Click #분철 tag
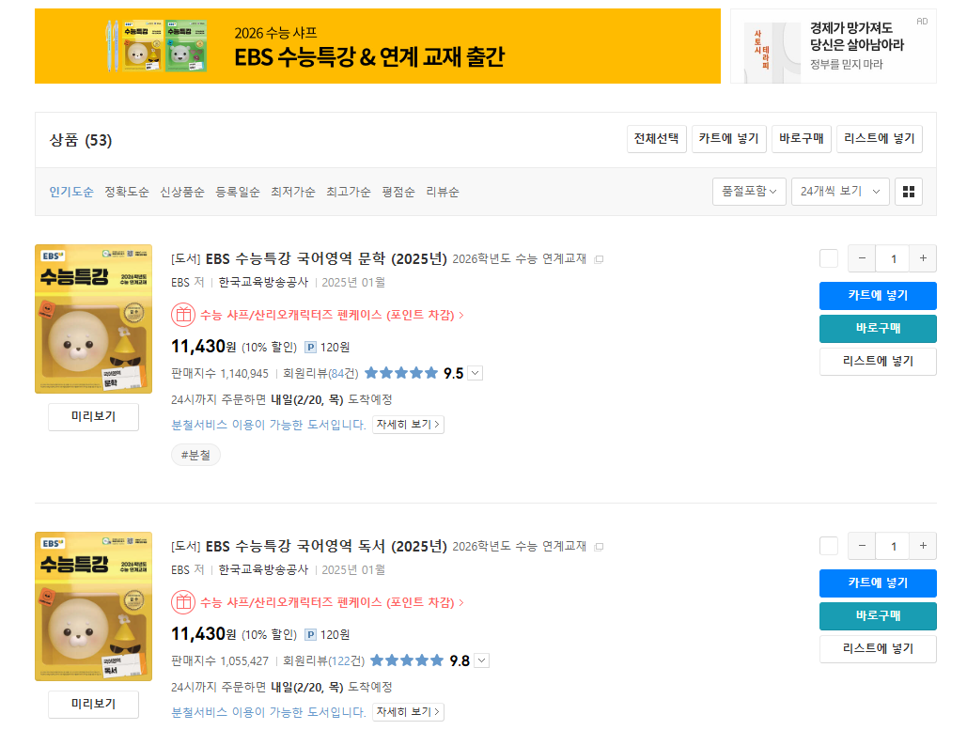The height and width of the screenshot is (730, 967). [195, 455]
